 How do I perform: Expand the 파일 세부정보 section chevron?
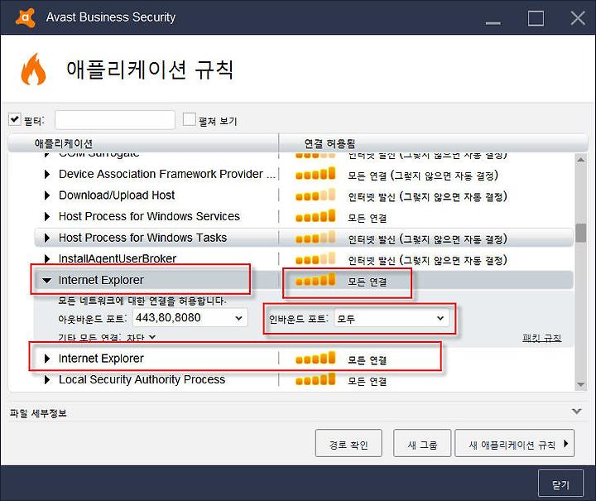point(577,412)
